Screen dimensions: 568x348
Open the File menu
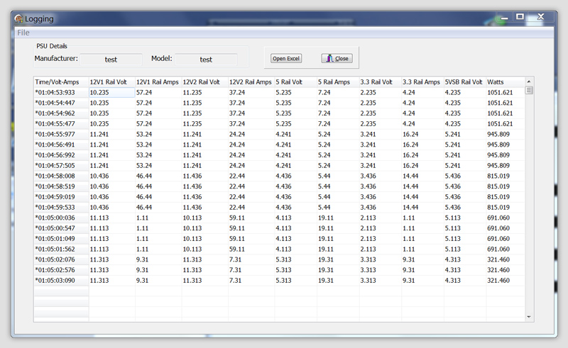coord(23,33)
